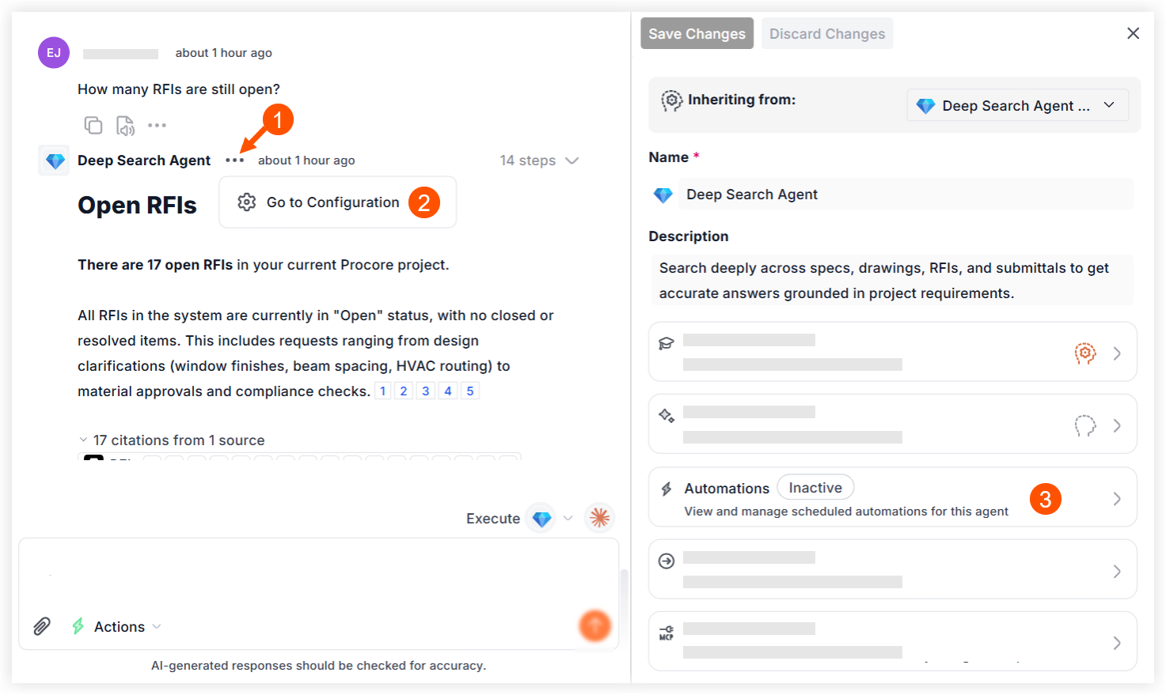Expand the Automations section chevron
The height and width of the screenshot is (695, 1166).
tap(1117, 498)
